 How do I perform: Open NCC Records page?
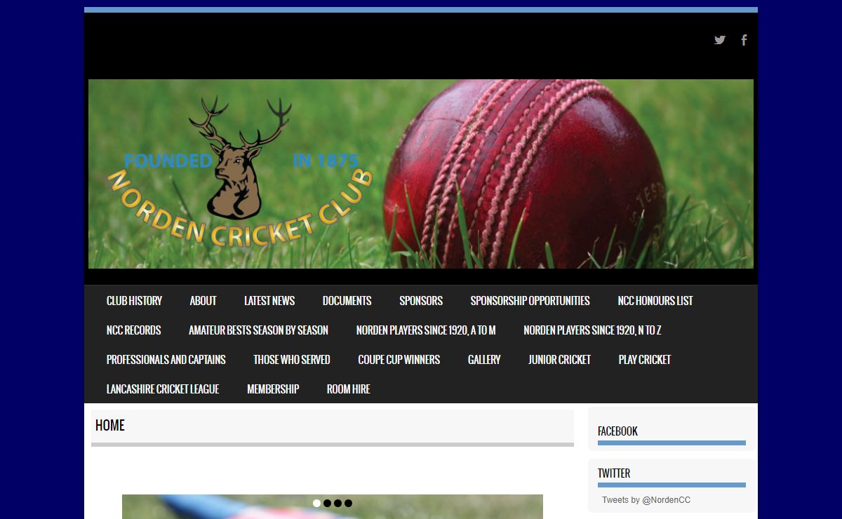[x=133, y=330]
